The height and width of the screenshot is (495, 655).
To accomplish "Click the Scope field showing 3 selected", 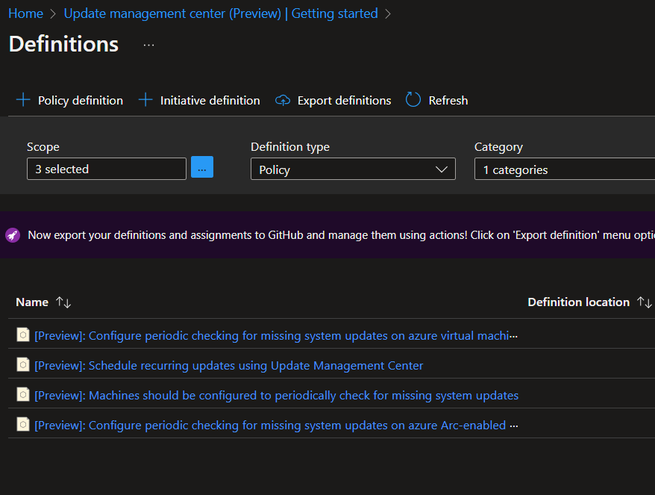I will [x=107, y=169].
